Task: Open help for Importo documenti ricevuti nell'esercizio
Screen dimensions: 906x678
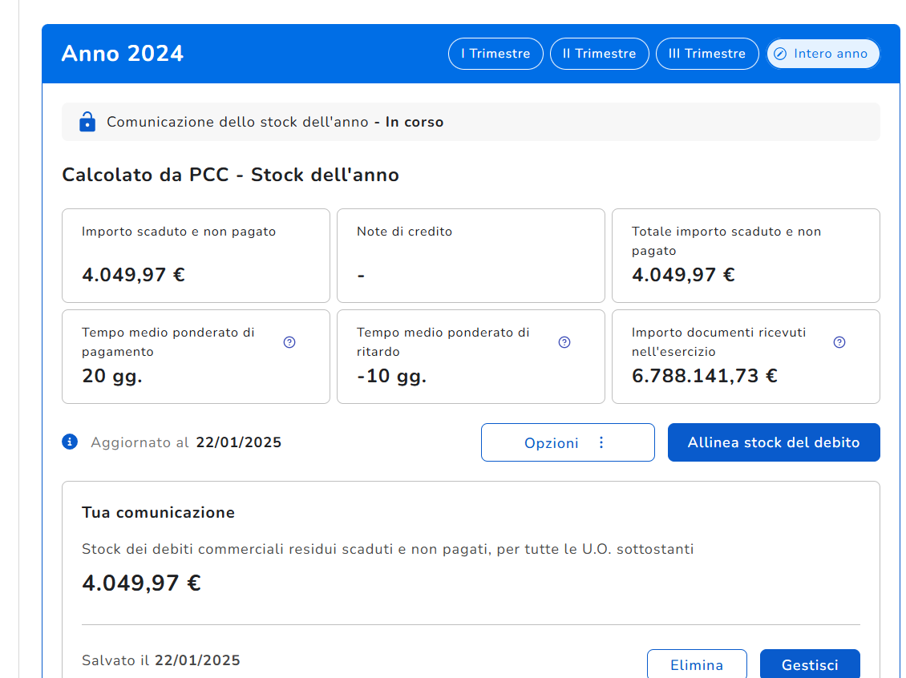Action: (x=839, y=342)
